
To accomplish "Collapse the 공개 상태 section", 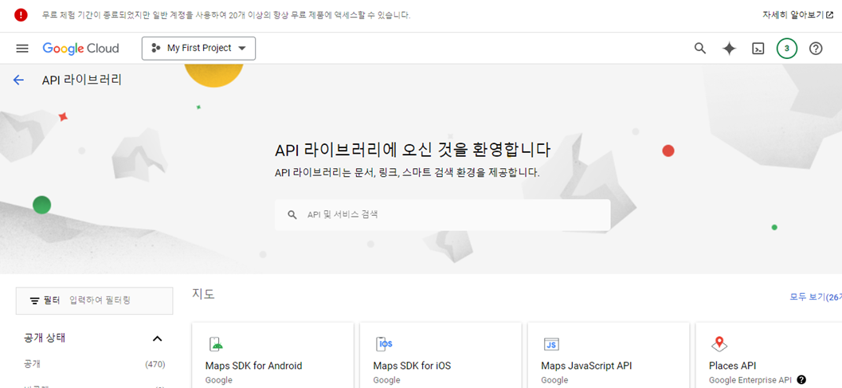I will point(158,339).
